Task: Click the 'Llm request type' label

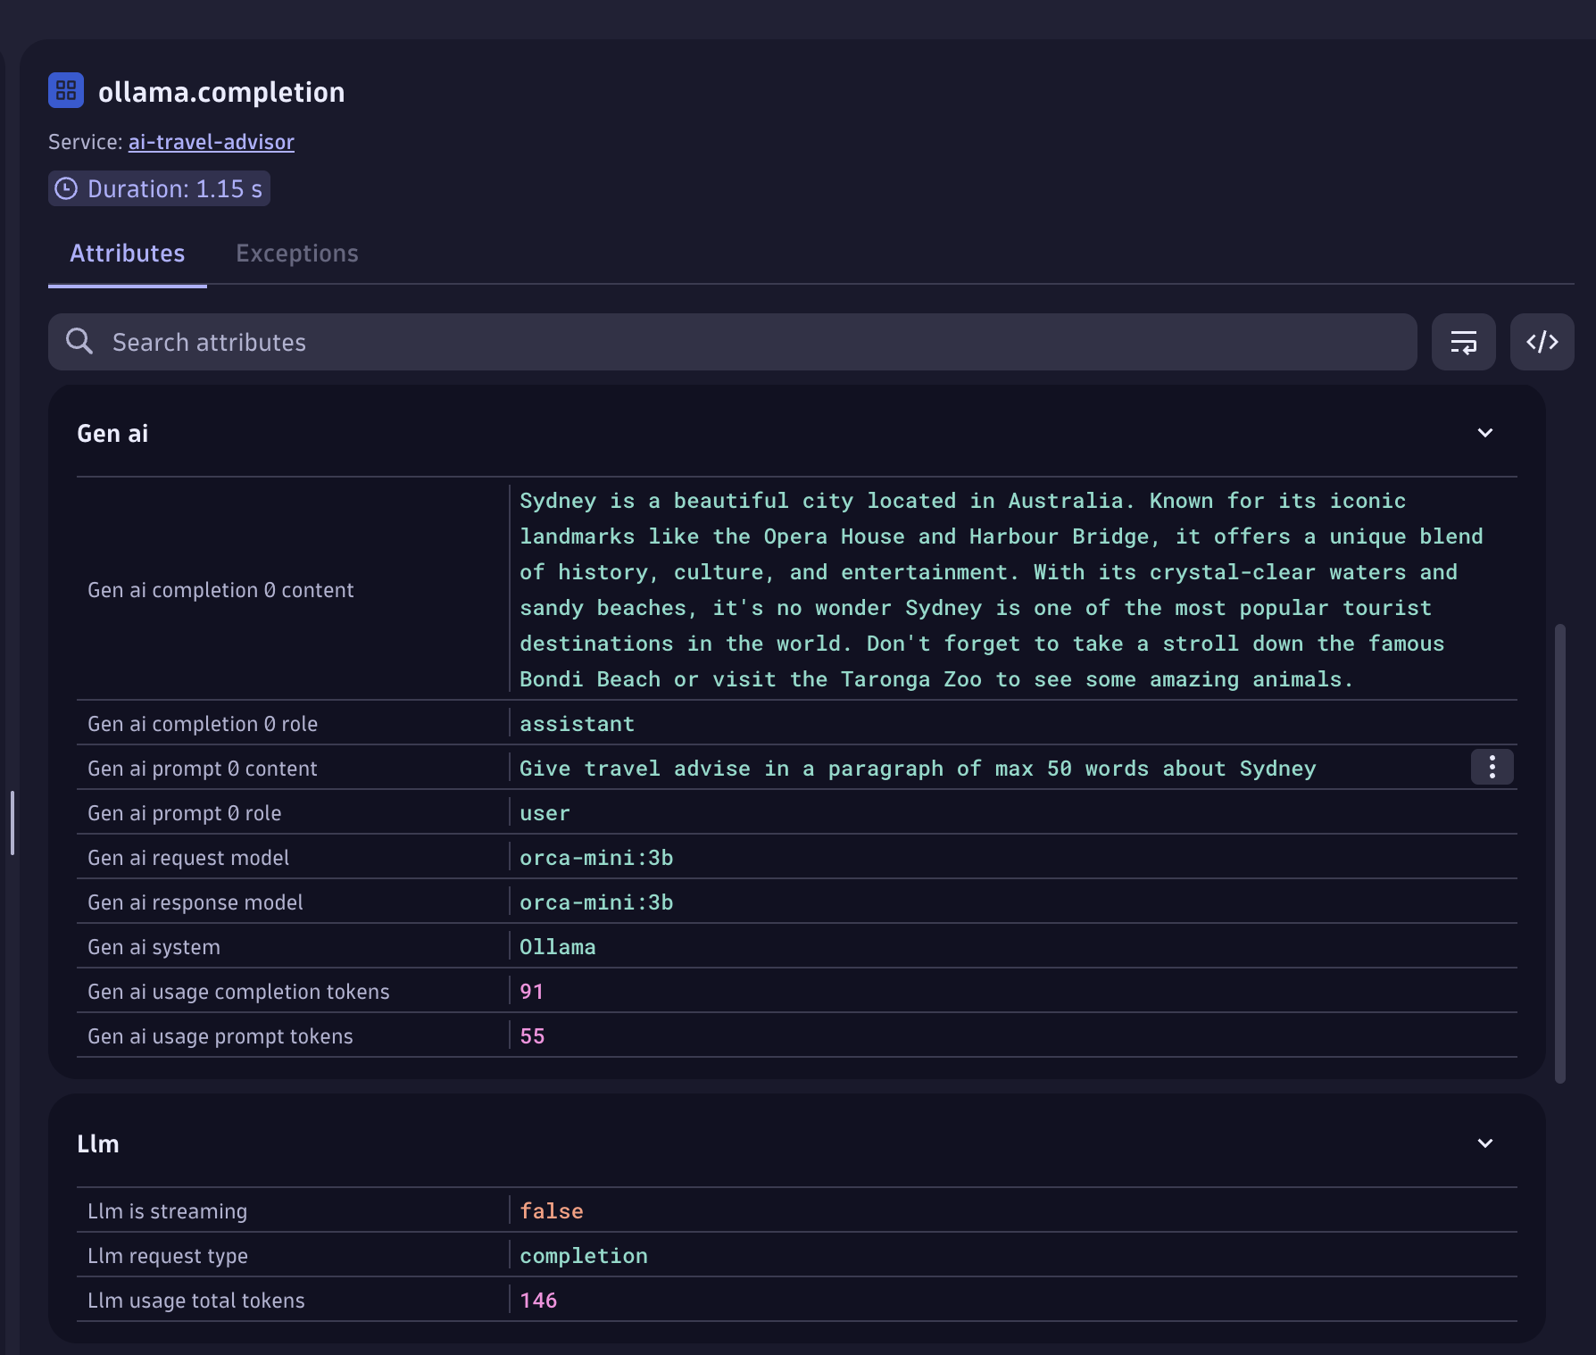Action: point(168,1256)
